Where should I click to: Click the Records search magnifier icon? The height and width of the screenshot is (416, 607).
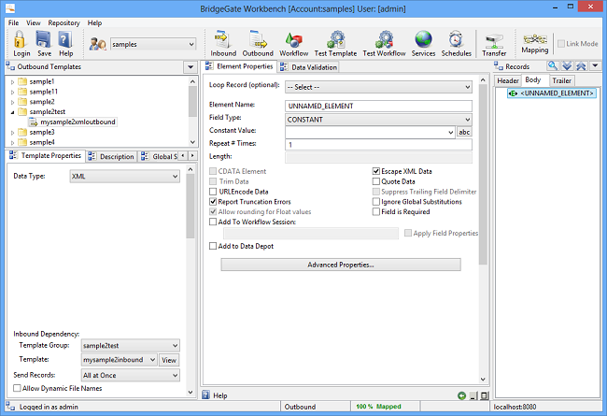point(553,66)
